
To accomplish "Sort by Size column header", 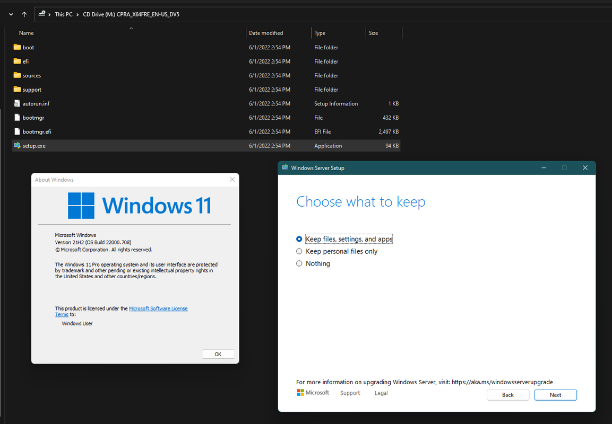I will 374,33.
